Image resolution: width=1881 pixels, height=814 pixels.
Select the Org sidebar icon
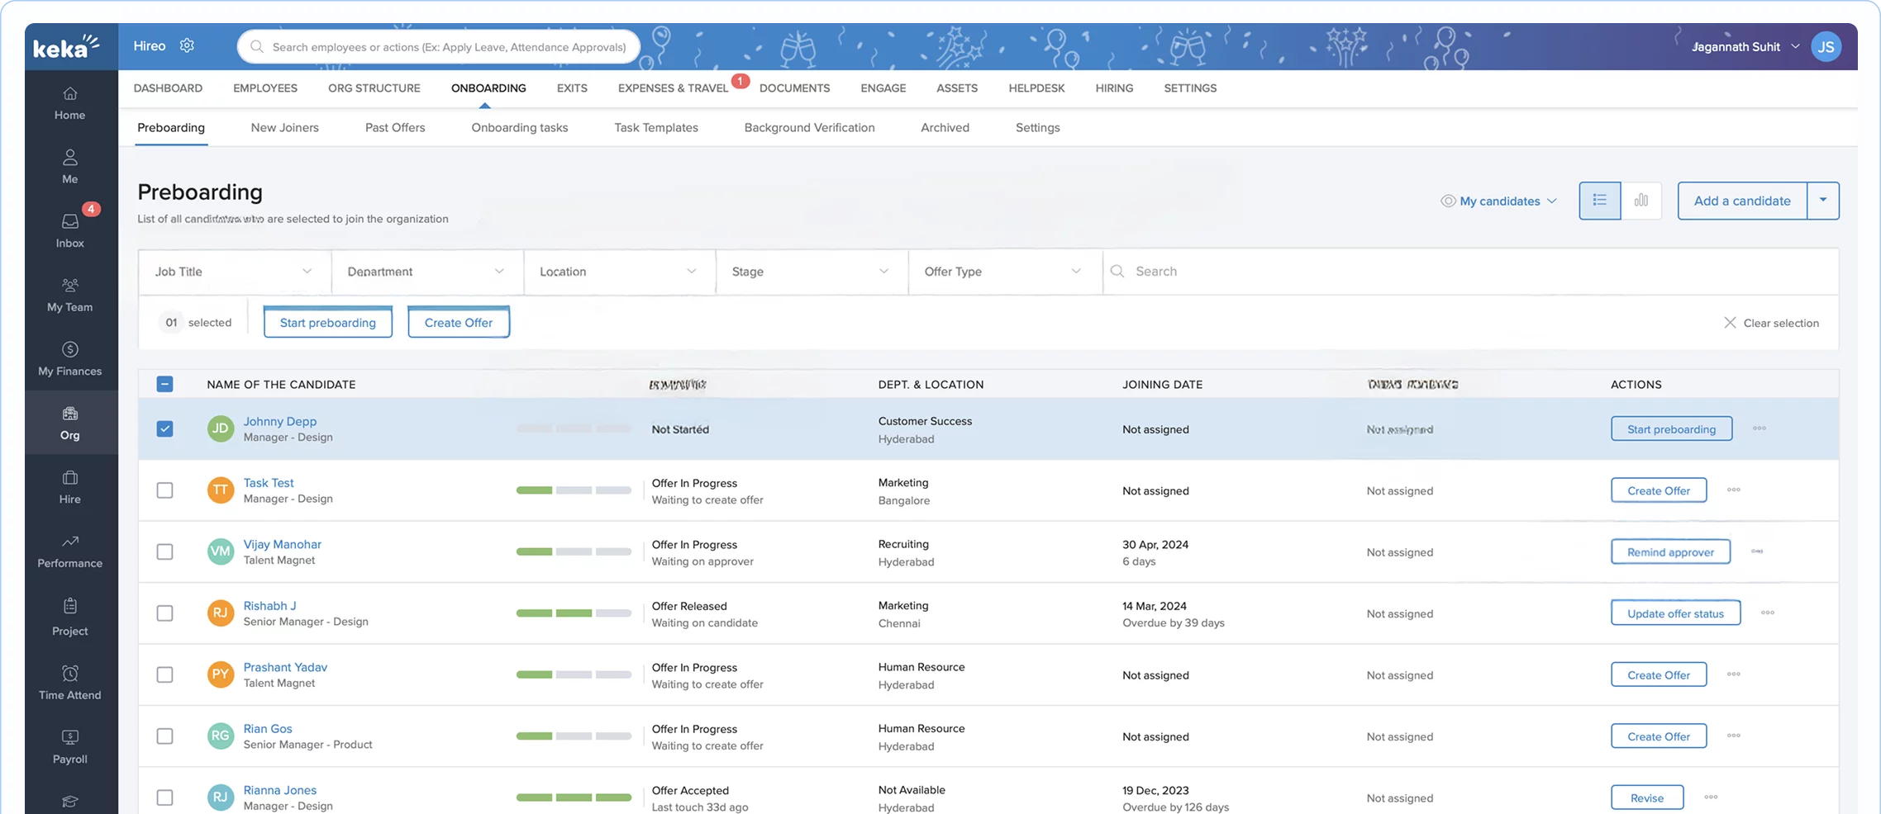tap(70, 423)
